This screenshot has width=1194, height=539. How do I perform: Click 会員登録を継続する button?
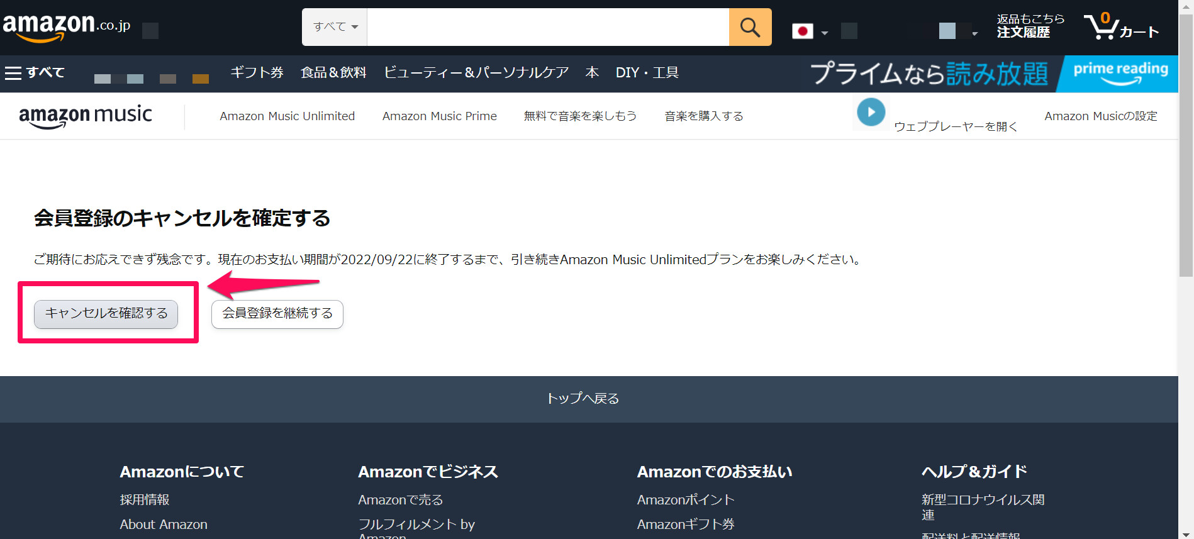pos(277,314)
